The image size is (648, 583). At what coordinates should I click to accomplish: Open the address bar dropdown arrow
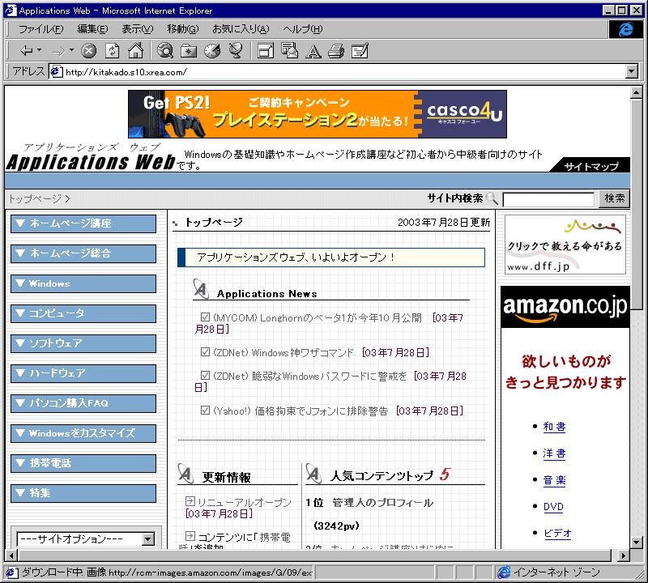(x=632, y=71)
